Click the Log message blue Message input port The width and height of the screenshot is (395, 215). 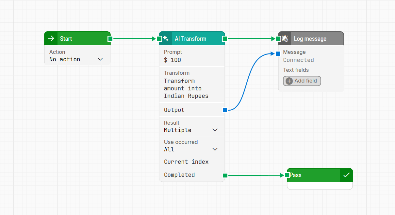click(x=278, y=54)
